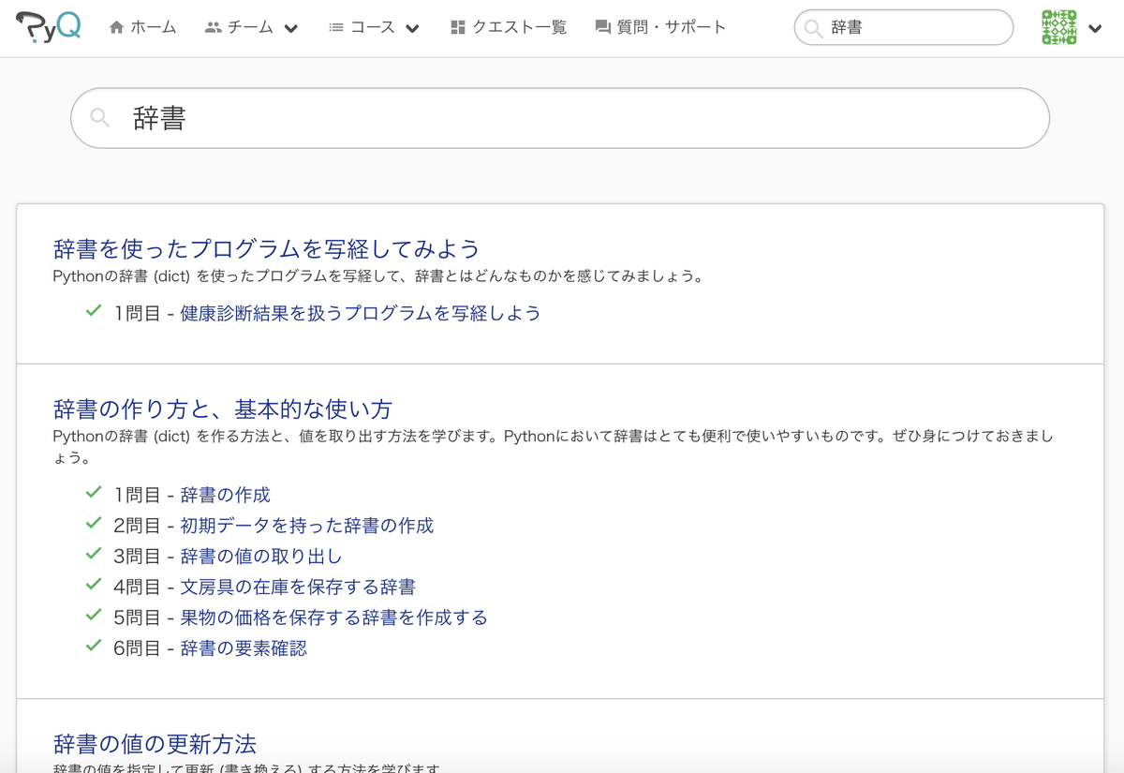Click the list icon beside コース

(336, 28)
